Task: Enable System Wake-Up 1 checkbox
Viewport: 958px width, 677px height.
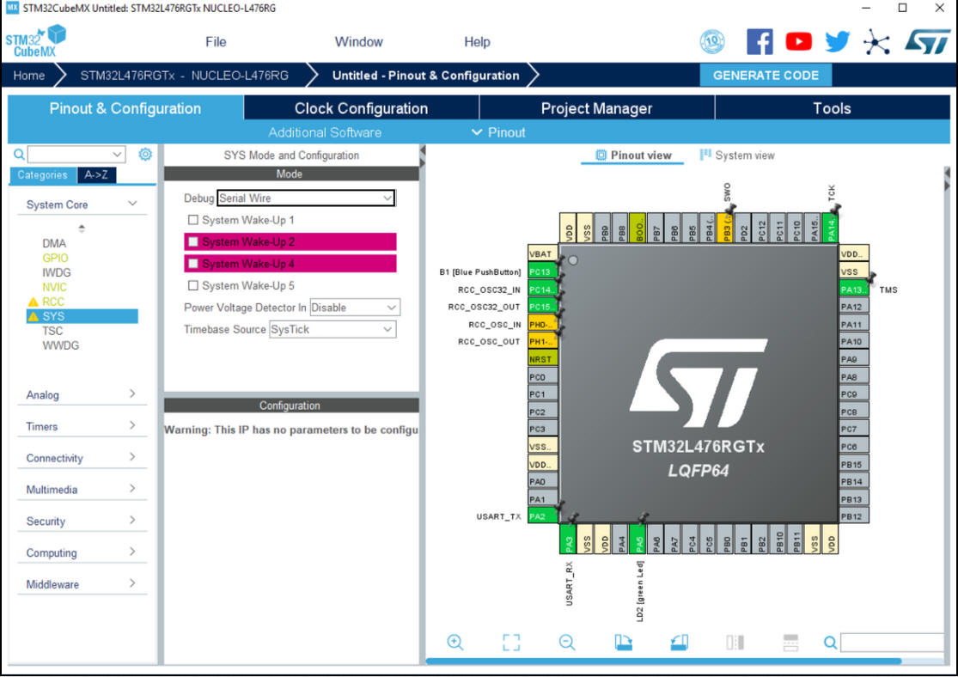Action: coord(193,221)
